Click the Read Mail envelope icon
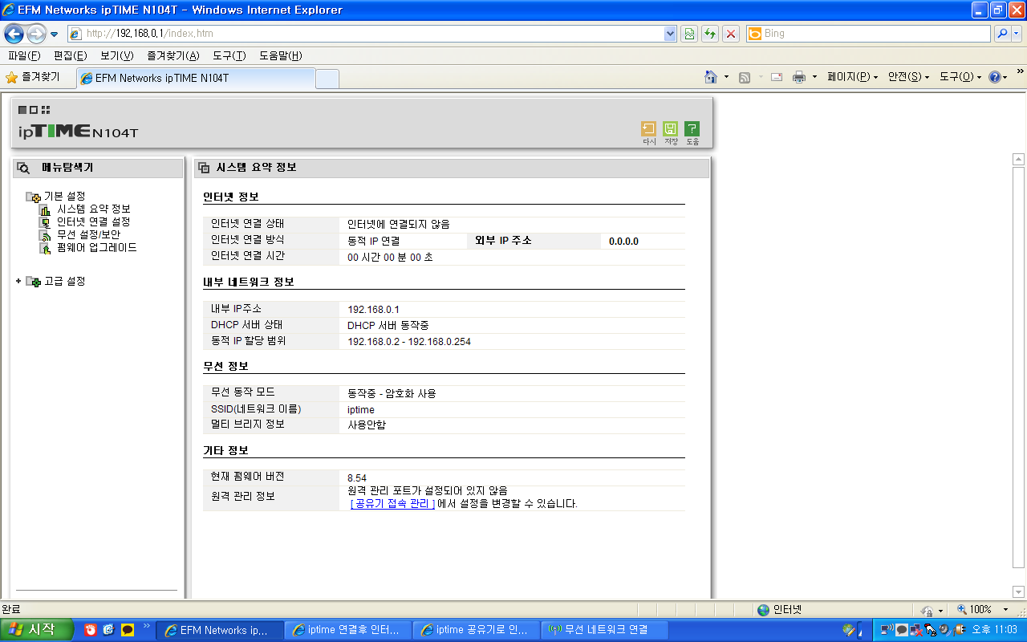 click(x=777, y=77)
